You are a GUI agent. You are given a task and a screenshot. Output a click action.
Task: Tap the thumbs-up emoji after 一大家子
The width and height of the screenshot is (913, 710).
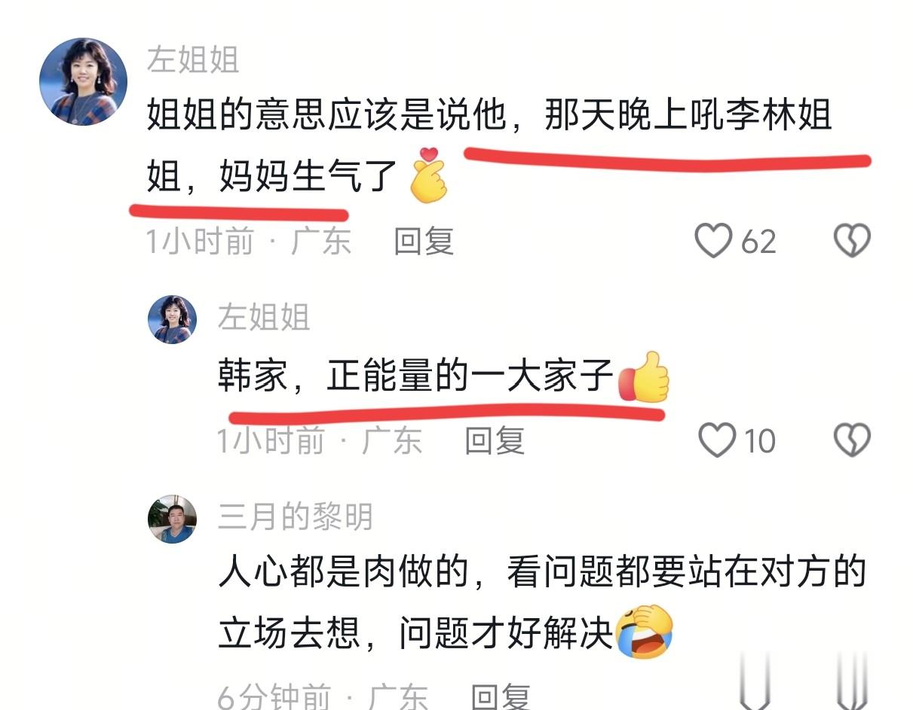(643, 377)
